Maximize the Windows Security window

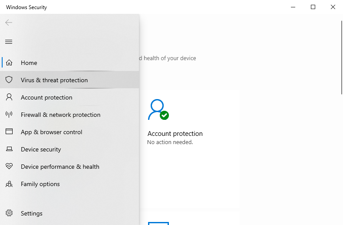[313, 7]
